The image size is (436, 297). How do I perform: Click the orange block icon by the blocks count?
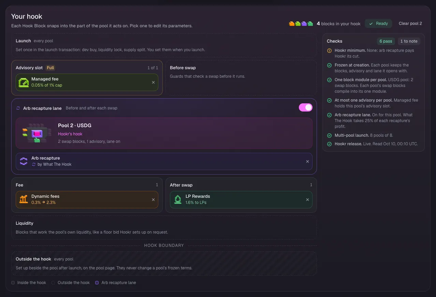tap(292, 24)
